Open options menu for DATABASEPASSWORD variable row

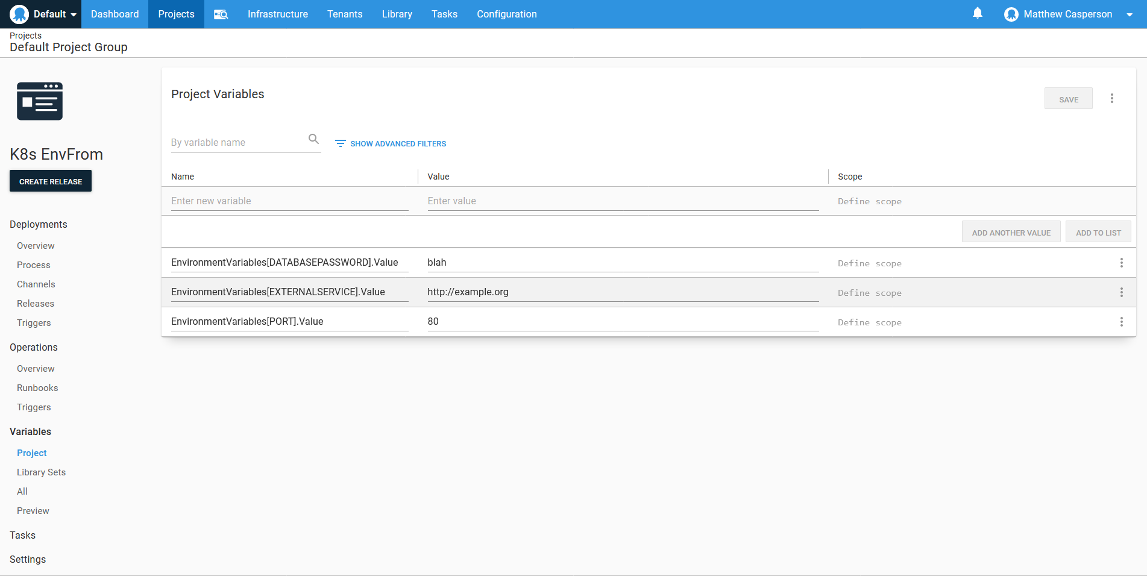pyautogui.click(x=1121, y=263)
